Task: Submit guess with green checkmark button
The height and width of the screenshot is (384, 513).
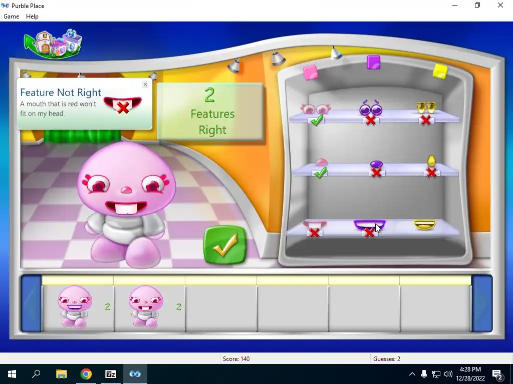Action: click(x=225, y=245)
